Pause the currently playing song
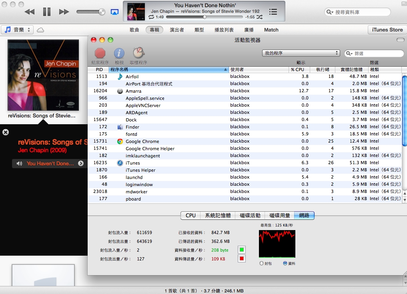The height and width of the screenshot is (294, 407). tap(47, 12)
